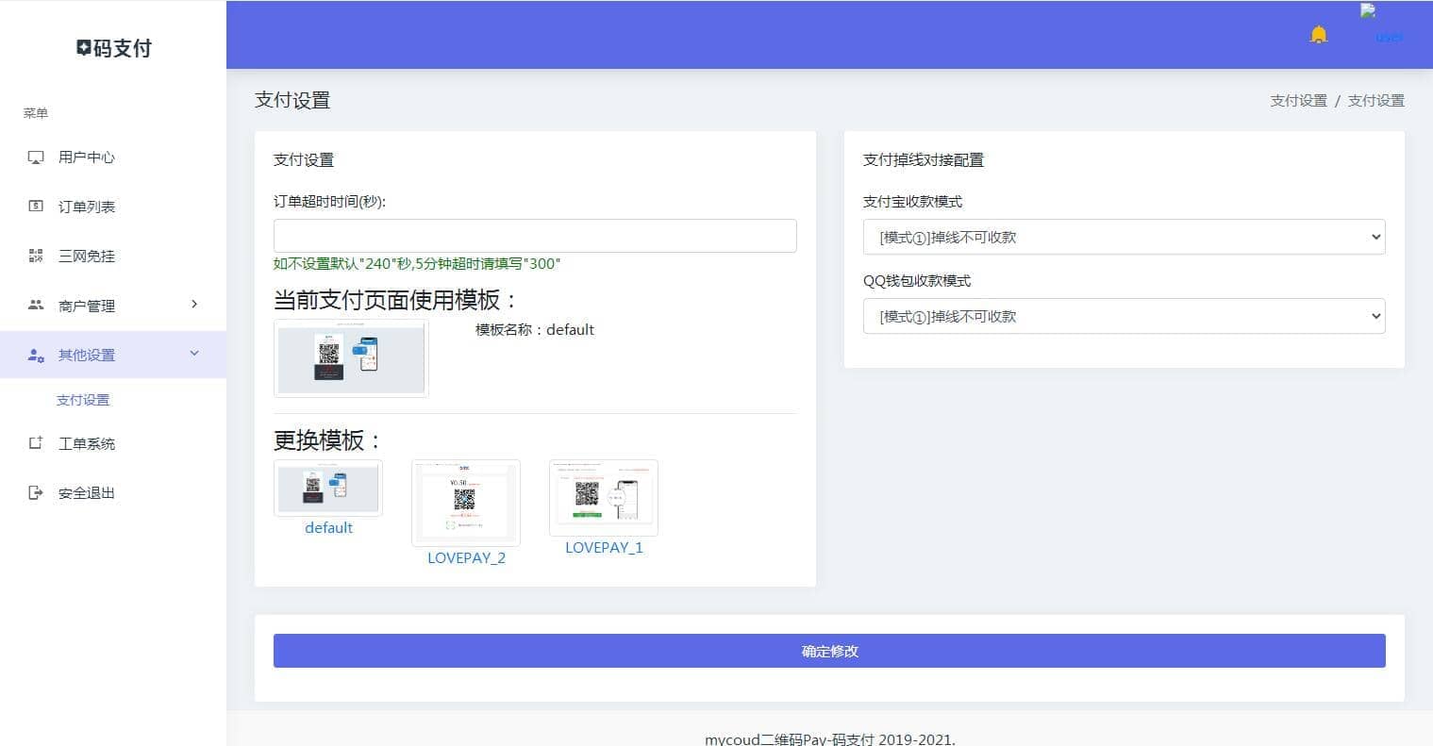Expand the 商户管理 submenu chevron

coord(194,304)
